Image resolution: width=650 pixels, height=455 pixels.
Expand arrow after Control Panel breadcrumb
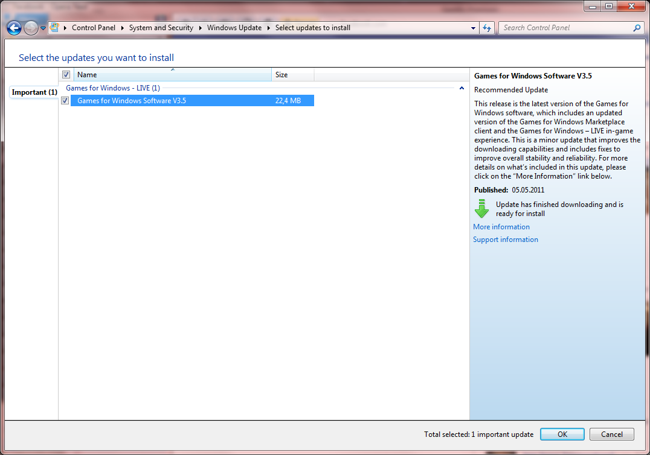point(122,28)
